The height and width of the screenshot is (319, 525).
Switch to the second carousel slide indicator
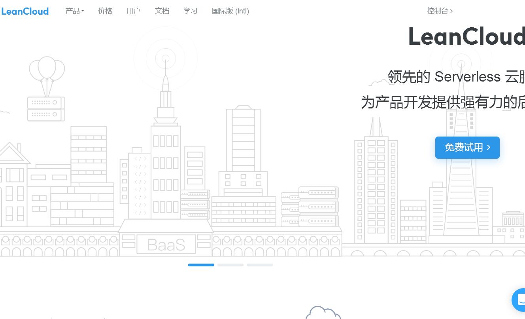pyautogui.click(x=230, y=265)
